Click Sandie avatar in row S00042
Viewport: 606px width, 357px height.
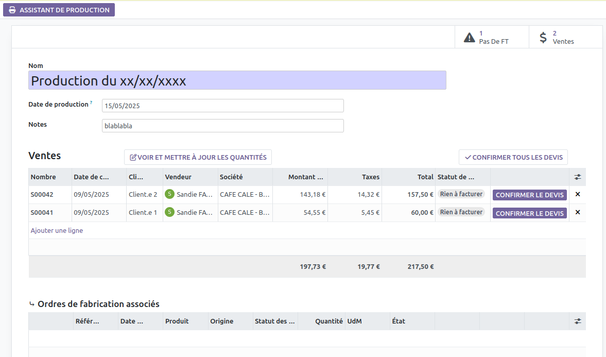(x=169, y=194)
